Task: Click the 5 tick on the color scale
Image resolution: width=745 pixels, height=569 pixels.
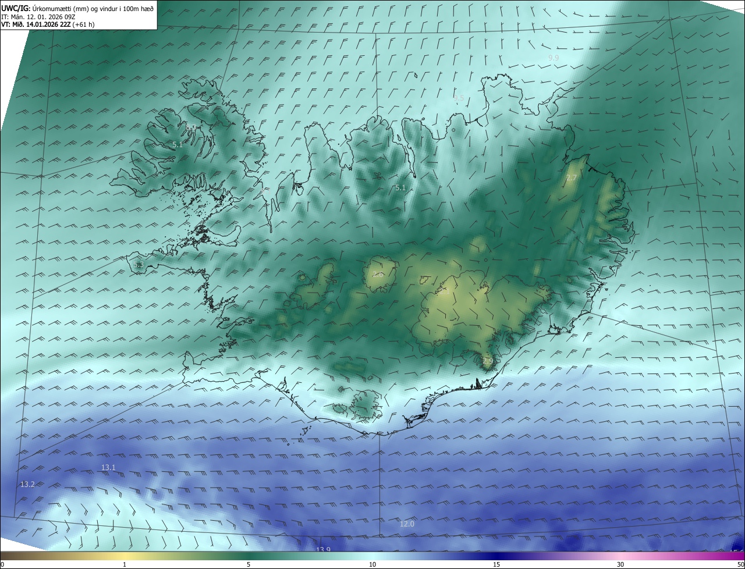Action: (x=249, y=564)
